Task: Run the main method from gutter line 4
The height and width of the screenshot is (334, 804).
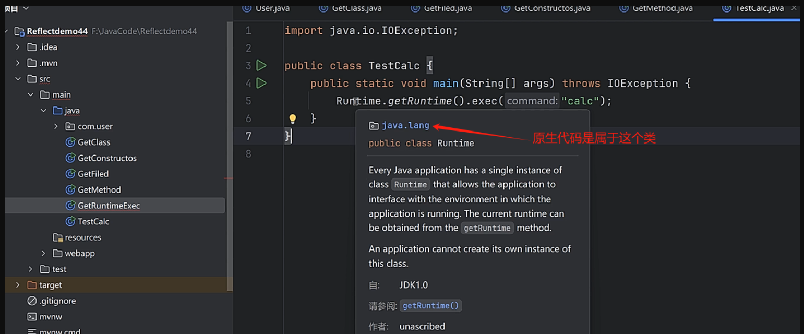Action: tap(261, 83)
